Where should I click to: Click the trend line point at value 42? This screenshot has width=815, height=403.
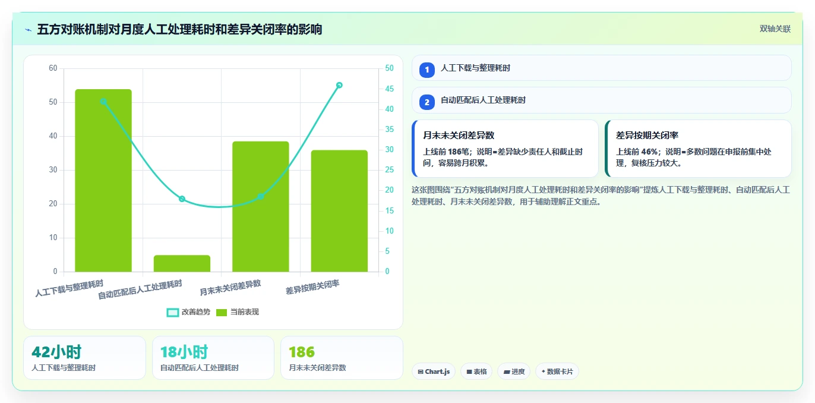(x=103, y=102)
